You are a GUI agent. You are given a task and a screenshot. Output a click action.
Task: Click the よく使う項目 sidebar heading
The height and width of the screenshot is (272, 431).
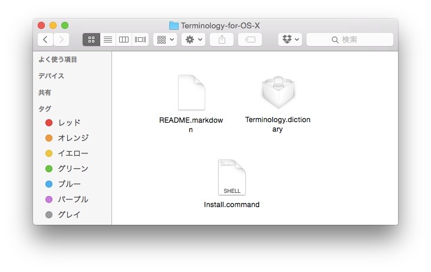[x=58, y=60]
